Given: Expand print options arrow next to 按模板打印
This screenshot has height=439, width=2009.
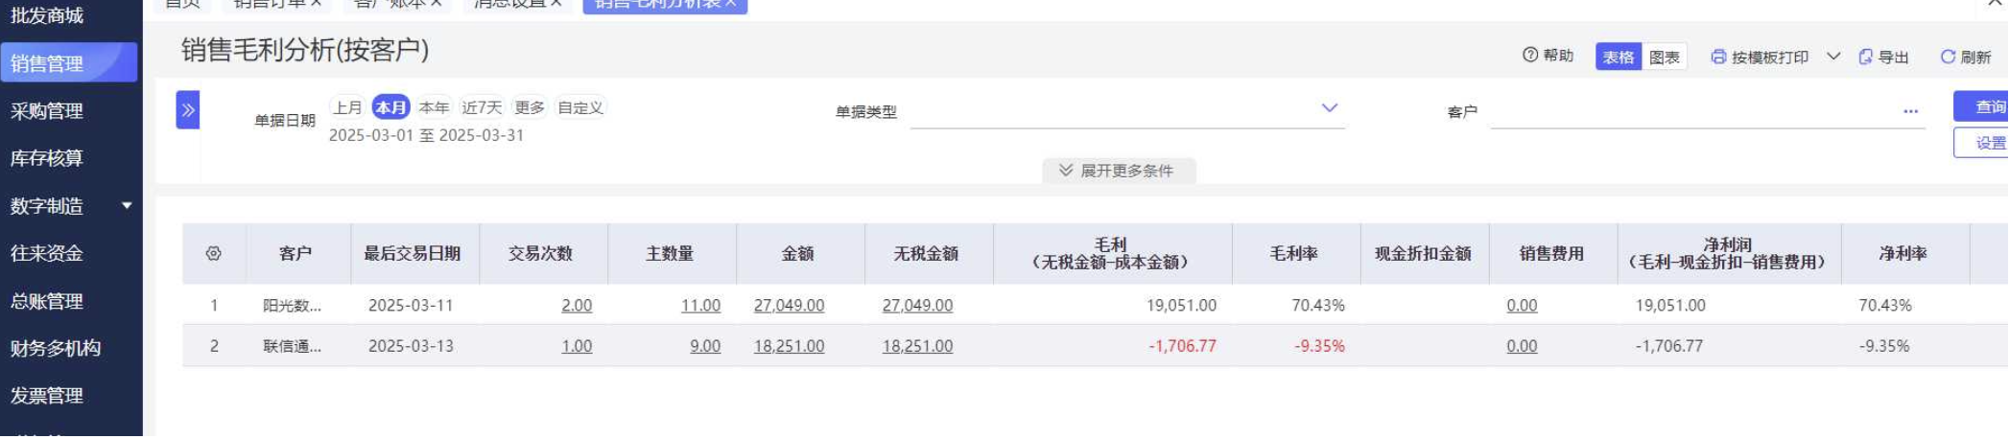Looking at the screenshot, I should tap(1833, 57).
